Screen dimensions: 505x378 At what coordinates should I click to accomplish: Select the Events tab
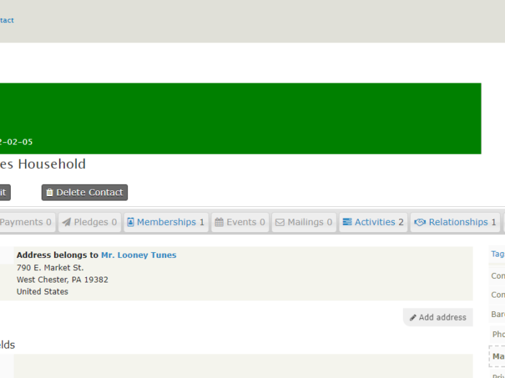click(242, 223)
